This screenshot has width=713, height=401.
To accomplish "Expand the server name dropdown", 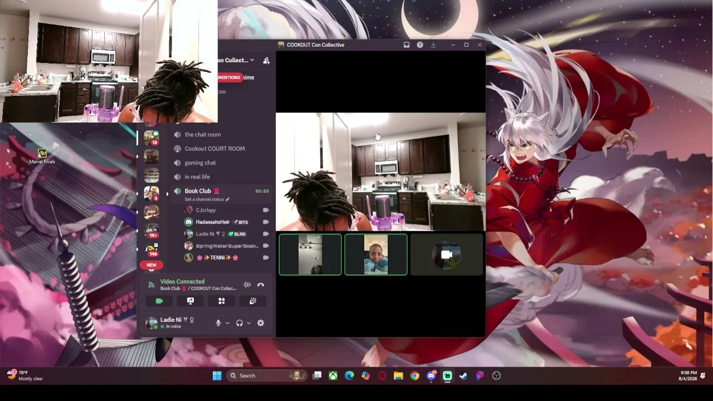I will click(x=252, y=60).
